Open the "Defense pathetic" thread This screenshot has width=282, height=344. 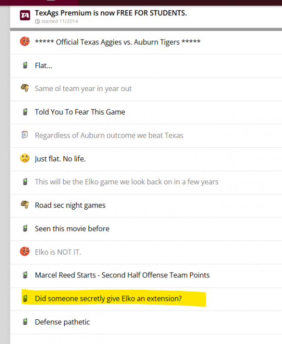62,322
